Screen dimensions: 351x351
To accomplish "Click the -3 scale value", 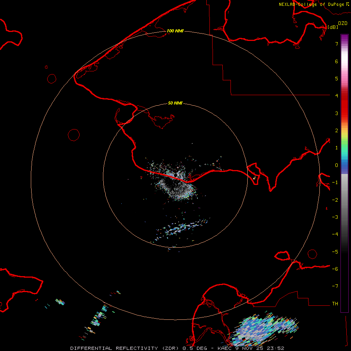I will tap(335, 217).
